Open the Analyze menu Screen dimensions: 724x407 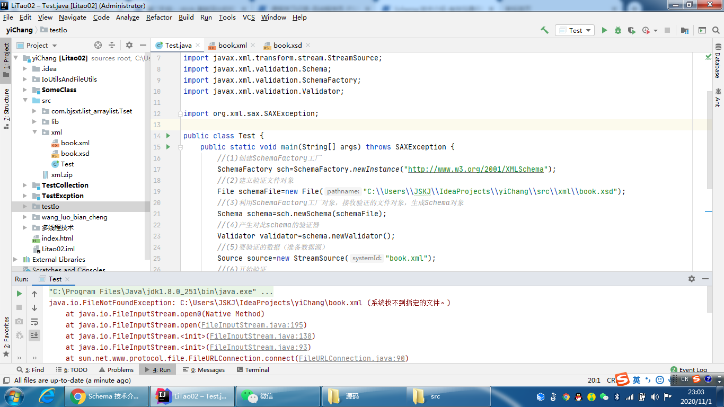[x=128, y=17]
